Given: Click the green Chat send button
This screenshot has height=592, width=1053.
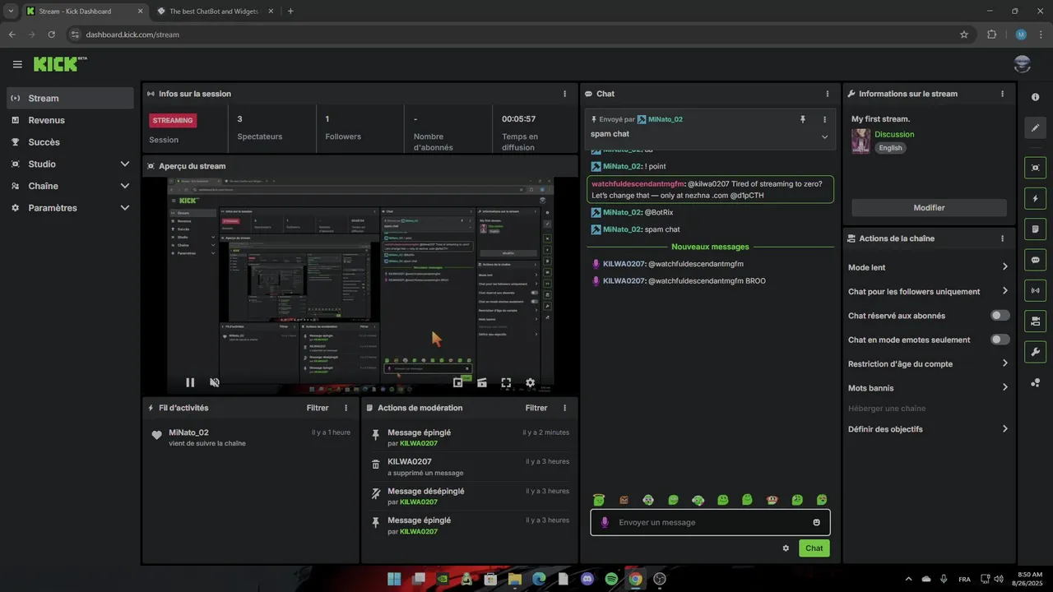Looking at the screenshot, I should click(814, 548).
